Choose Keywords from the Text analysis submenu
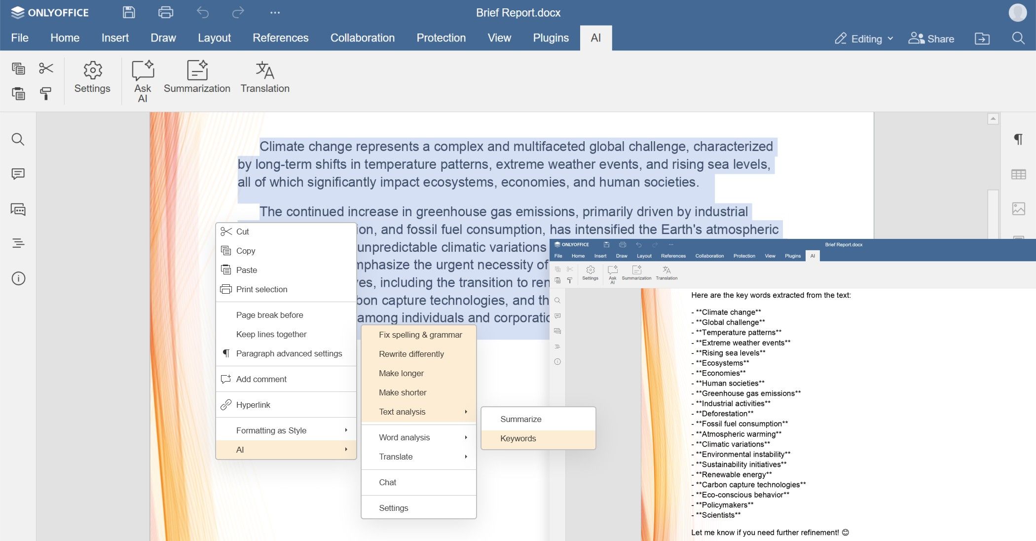Screen dimensions: 1036x541 click(x=538, y=438)
